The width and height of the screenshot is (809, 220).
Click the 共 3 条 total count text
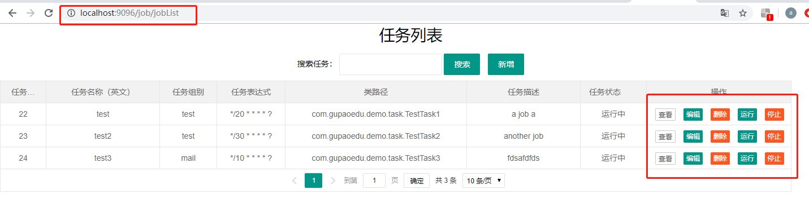coord(446,181)
